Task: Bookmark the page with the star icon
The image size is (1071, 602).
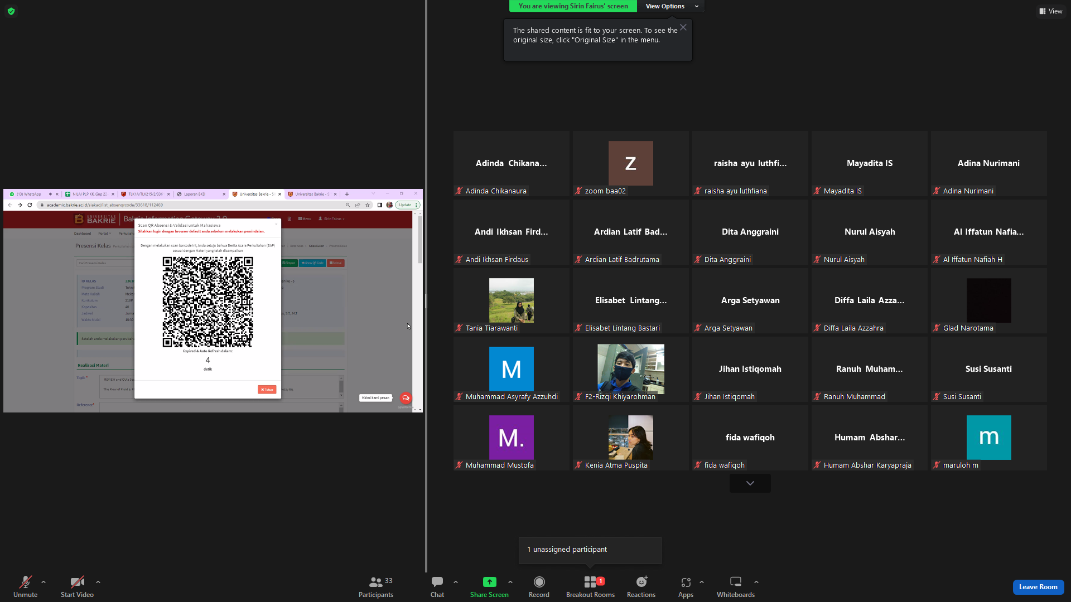Action: point(368,205)
